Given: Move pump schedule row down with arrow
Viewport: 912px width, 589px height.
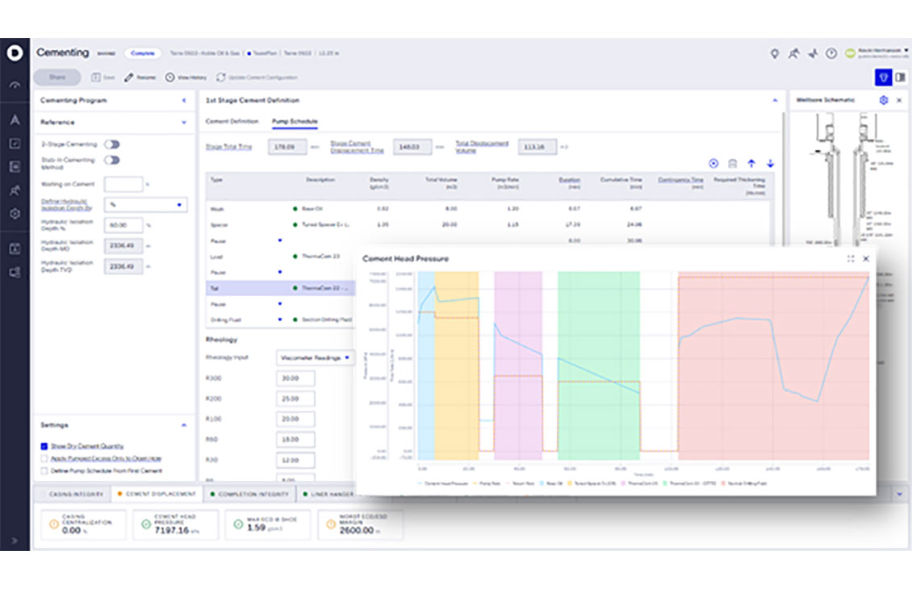Looking at the screenshot, I should pyautogui.click(x=770, y=163).
